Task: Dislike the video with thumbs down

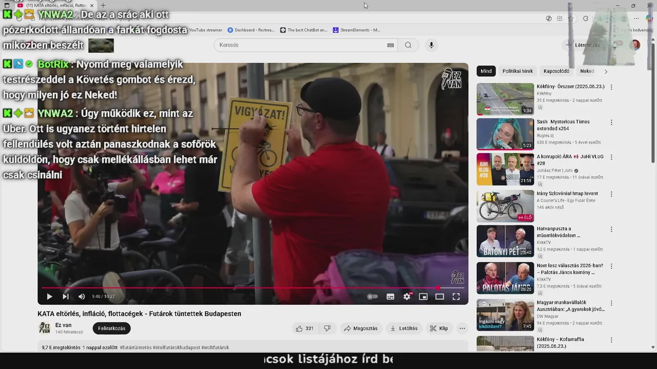Action: coord(327,329)
